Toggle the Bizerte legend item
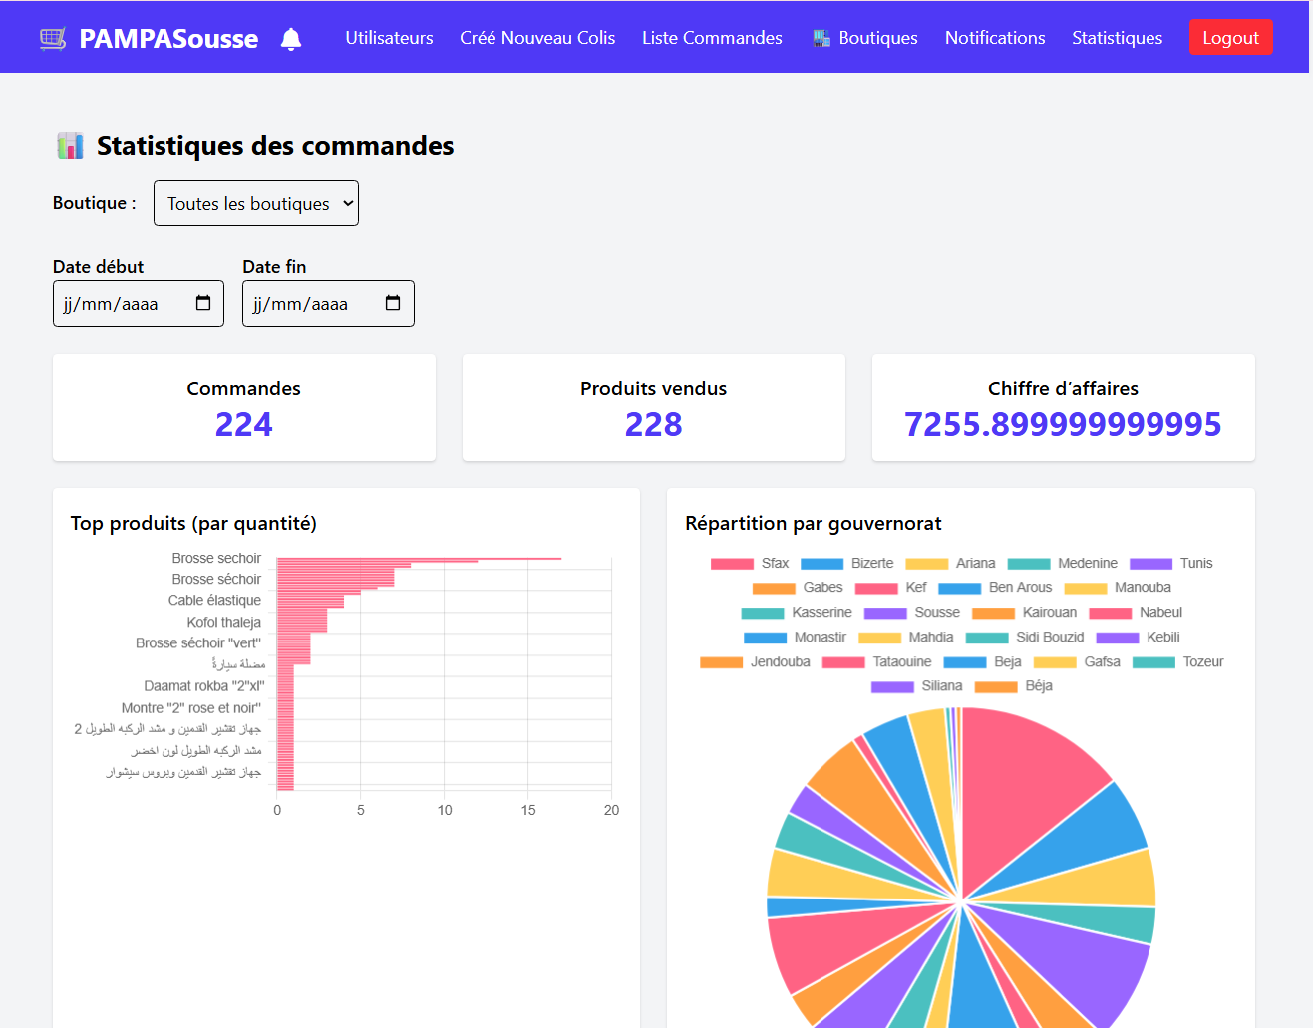The height and width of the screenshot is (1028, 1313). coord(846,563)
